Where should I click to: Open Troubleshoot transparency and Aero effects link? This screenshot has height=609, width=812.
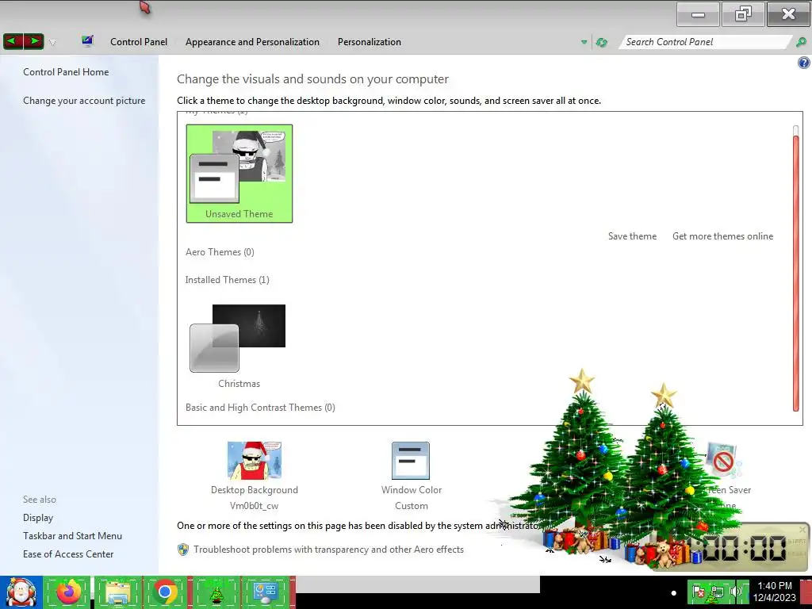click(328, 550)
